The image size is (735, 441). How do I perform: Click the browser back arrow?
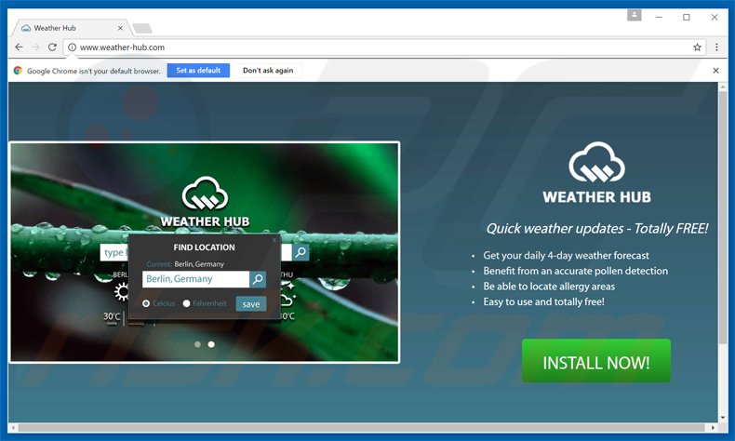tap(19, 47)
